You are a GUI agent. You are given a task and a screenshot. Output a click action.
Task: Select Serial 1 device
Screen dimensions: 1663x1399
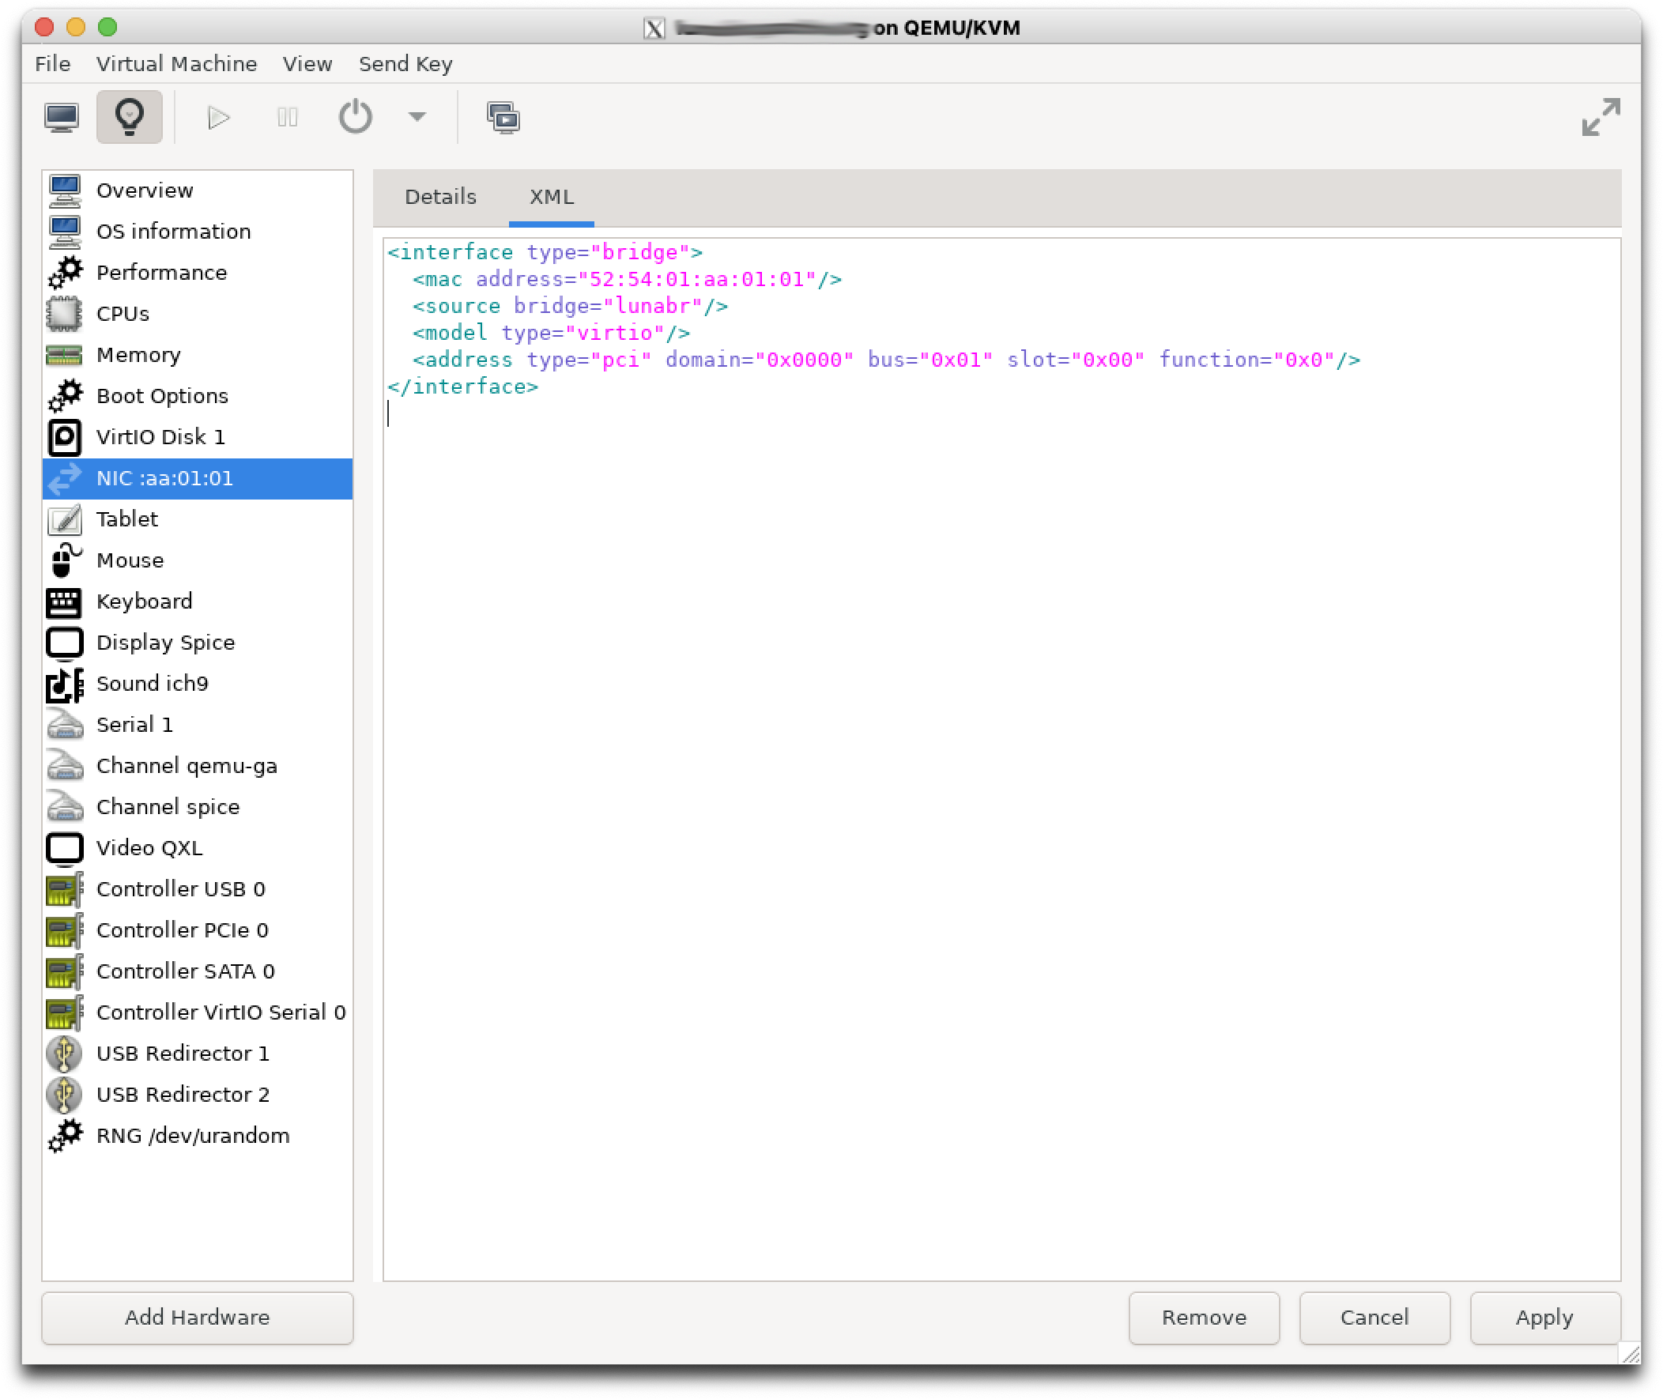pos(198,725)
